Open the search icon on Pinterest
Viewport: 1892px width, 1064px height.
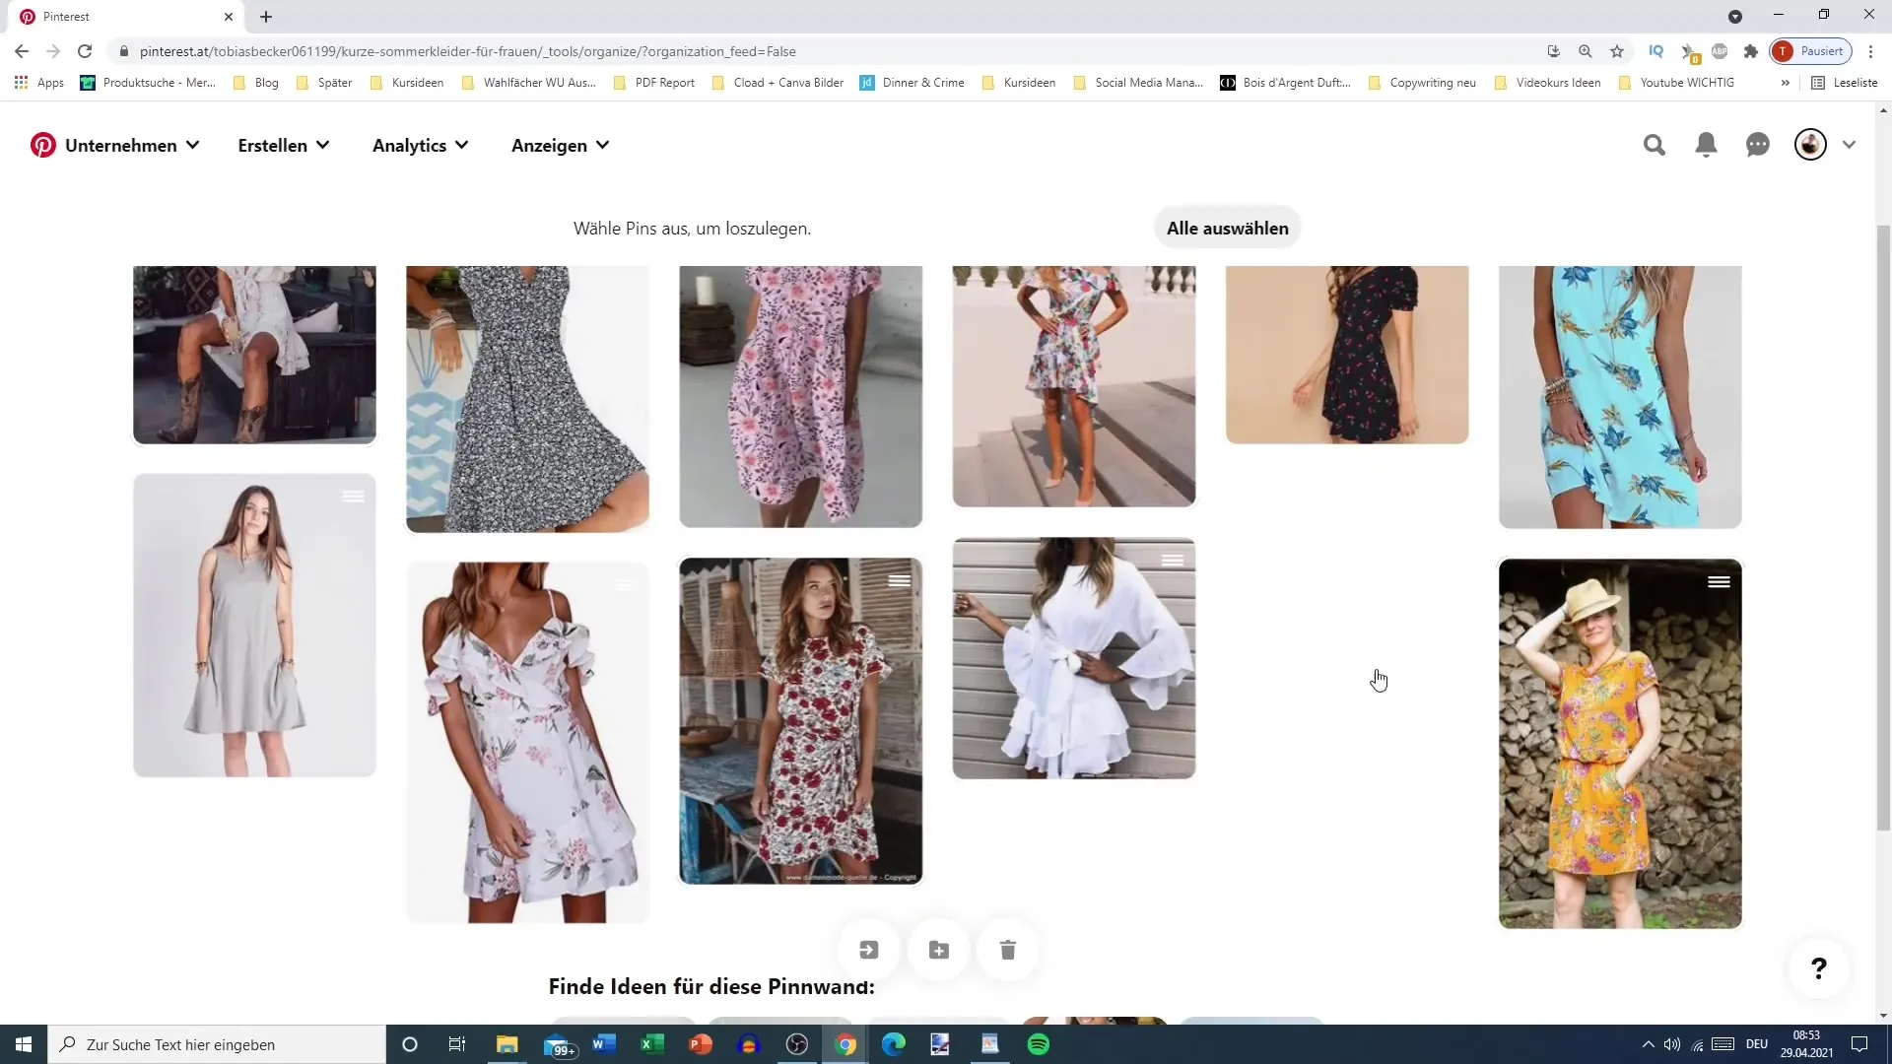[x=1655, y=144]
